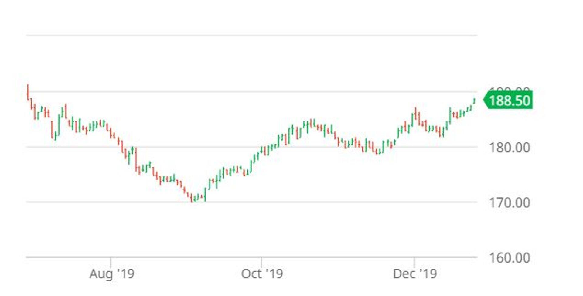Click the green 188.50 current price tag
Viewport: 583px width, 296px height.
[510, 100]
